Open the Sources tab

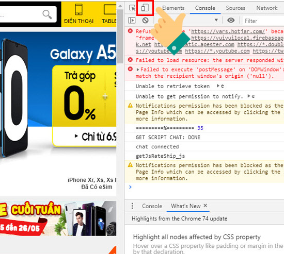pyautogui.click(x=235, y=8)
